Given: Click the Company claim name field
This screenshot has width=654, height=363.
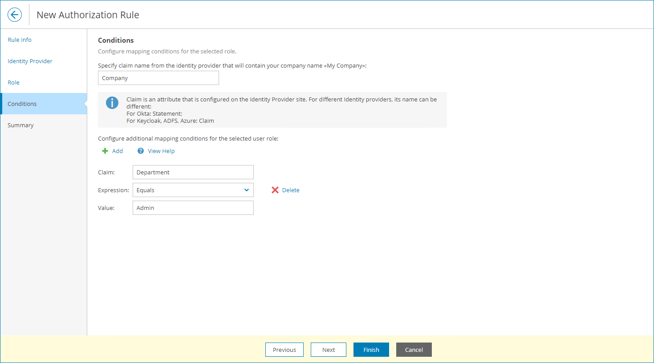Looking at the screenshot, I should pyautogui.click(x=158, y=78).
